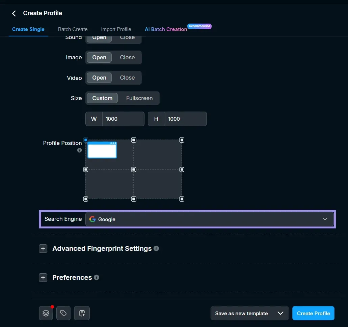Select middle-right profile position handle
The height and width of the screenshot is (327, 348).
pos(182,169)
